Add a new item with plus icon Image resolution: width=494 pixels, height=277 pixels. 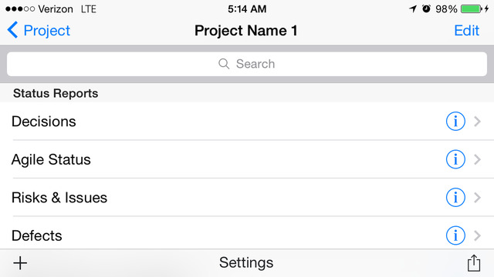point(20,263)
